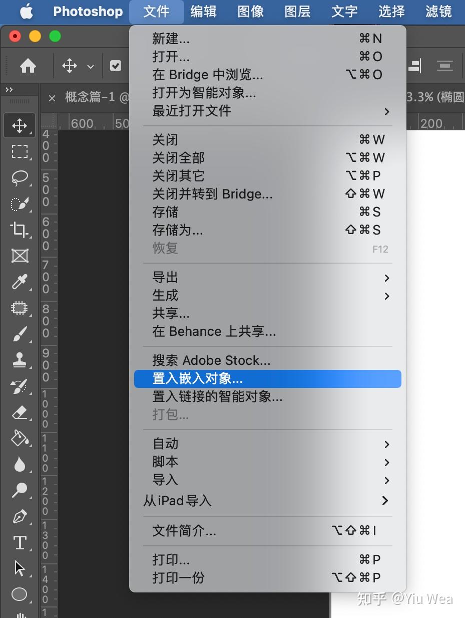Screen dimensions: 465x618
Task: Toggle the Auto-Select checkbox in options bar
Action: coord(116,66)
